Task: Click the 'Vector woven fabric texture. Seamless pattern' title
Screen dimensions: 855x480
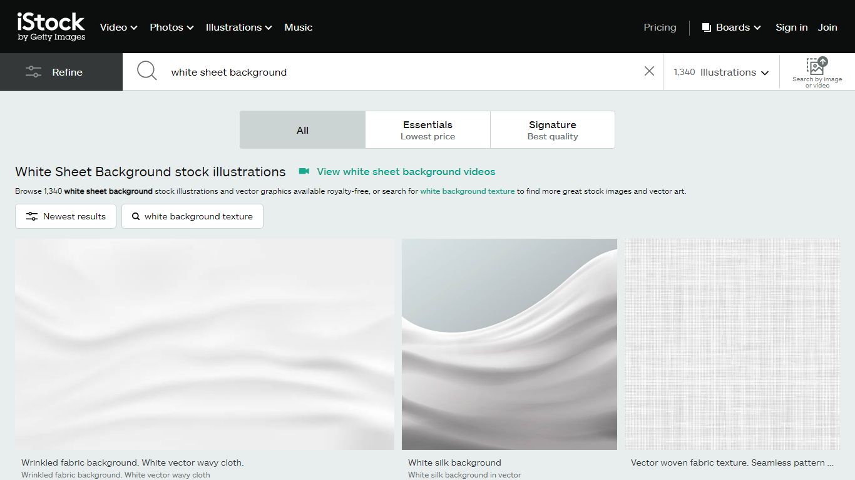Action: [x=732, y=462]
